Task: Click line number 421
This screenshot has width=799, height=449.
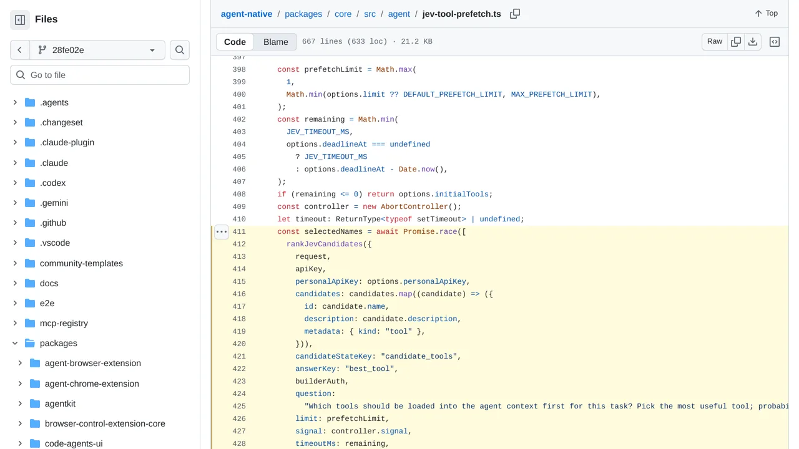Action: point(239,357)
